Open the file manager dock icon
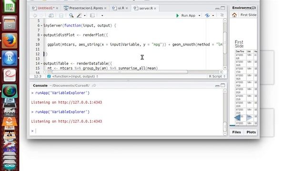Image resolution: width=305 pixels, height=171 pixels. click(10, 23)
